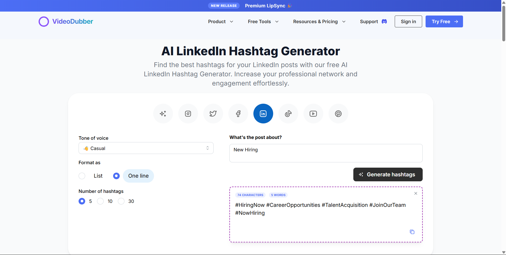Click the NEW RELEASE badge
Screen dimensions: 506x255
point(224,6)
